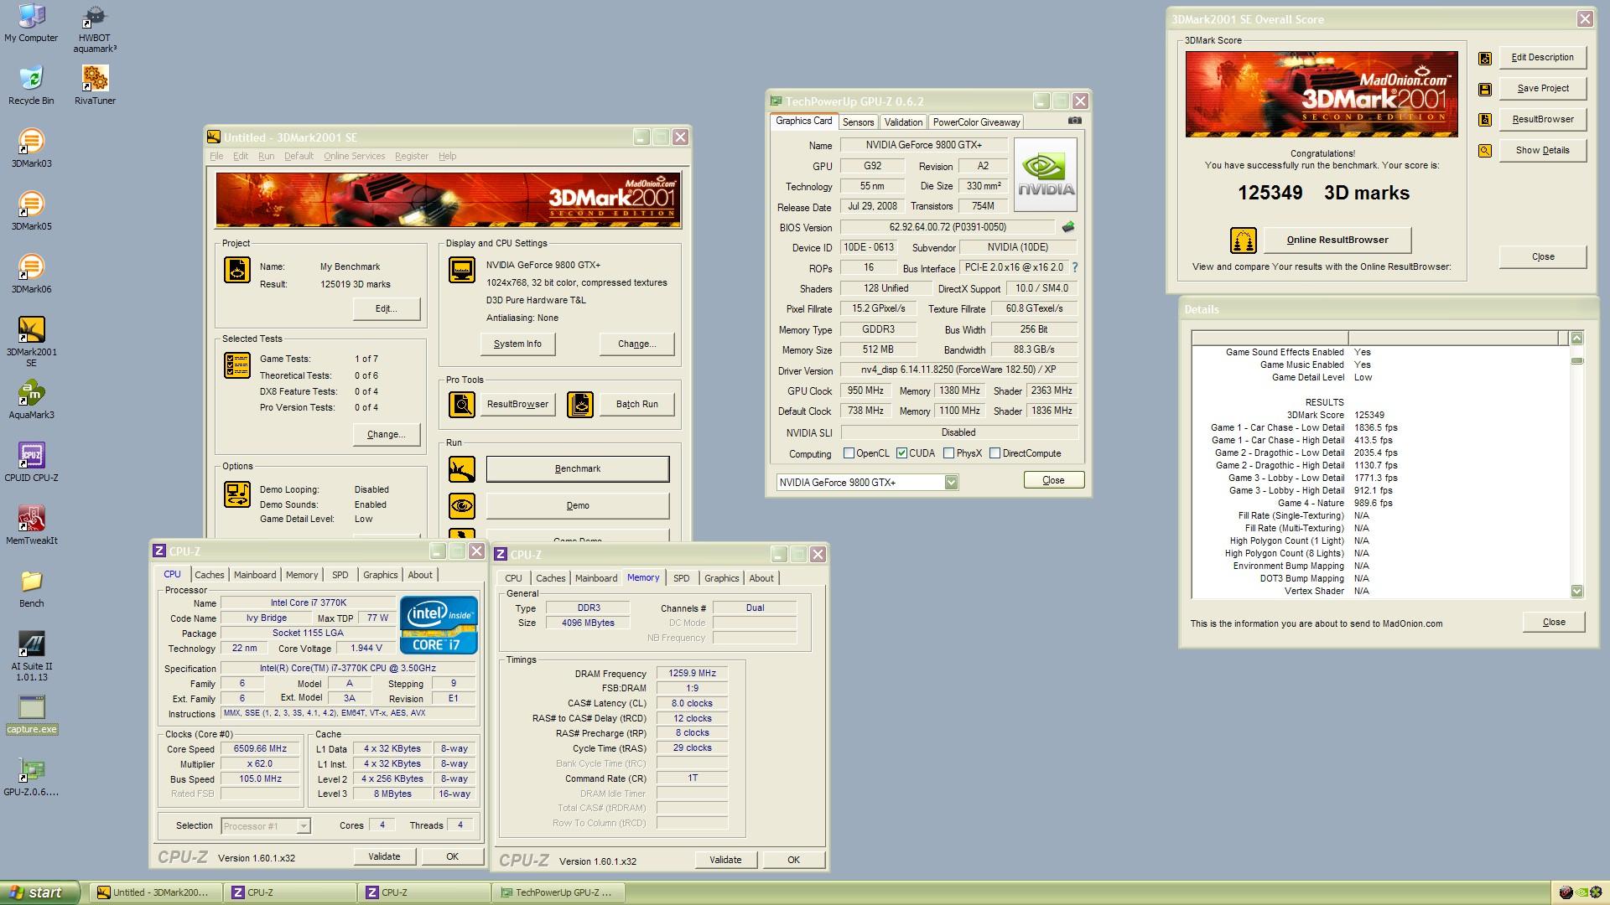Open the HWBOT aquamark3 desktop shortcut
This screenshot has height=905, width=1610.
point(95,28)
